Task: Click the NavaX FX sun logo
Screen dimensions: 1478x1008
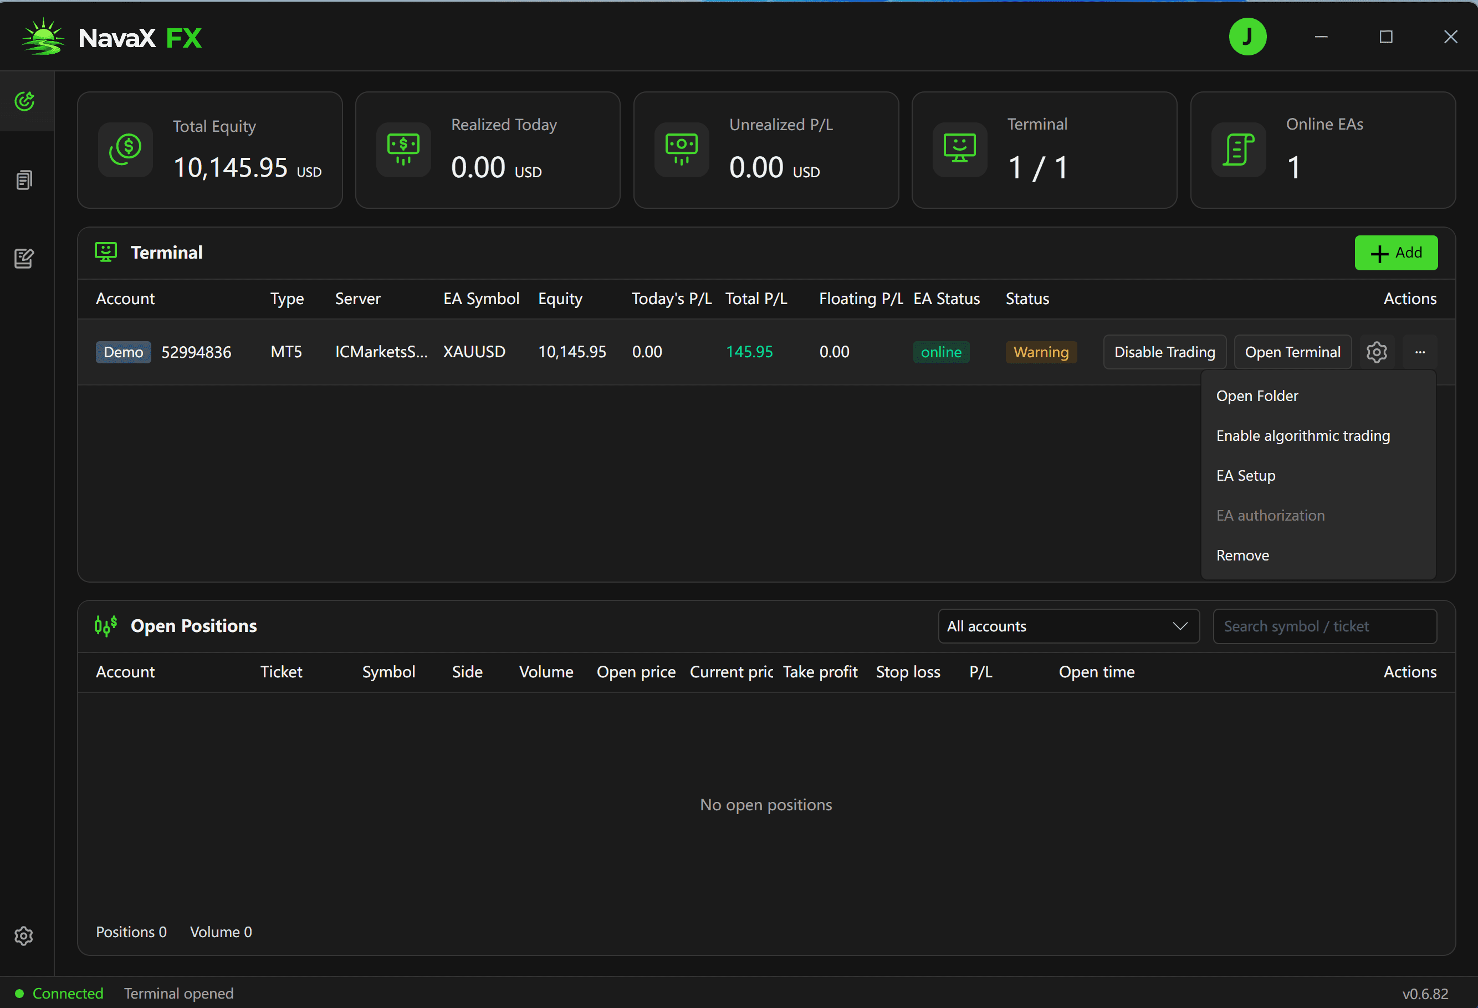Action: coord(43,37)
